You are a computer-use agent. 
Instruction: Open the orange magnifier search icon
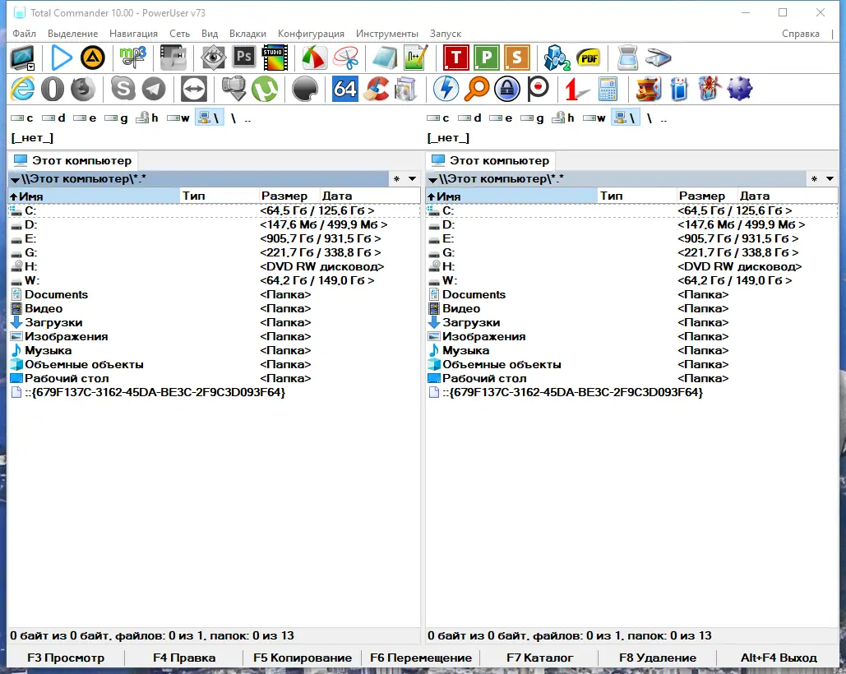477,89
